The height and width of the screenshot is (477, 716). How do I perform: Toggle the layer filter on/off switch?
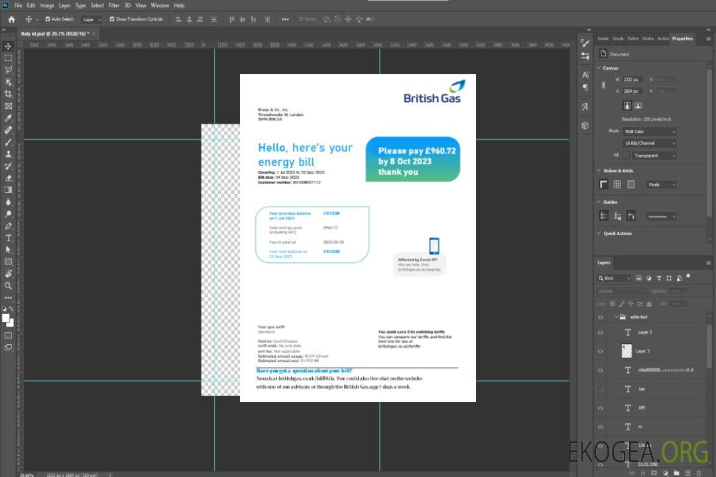688,277
